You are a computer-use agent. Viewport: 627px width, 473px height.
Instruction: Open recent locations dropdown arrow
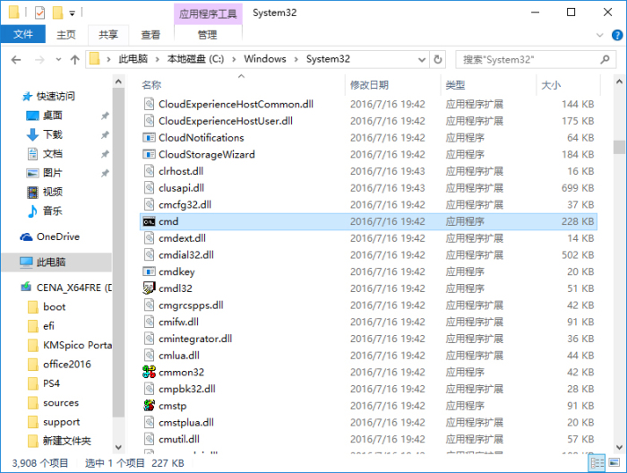58,60
